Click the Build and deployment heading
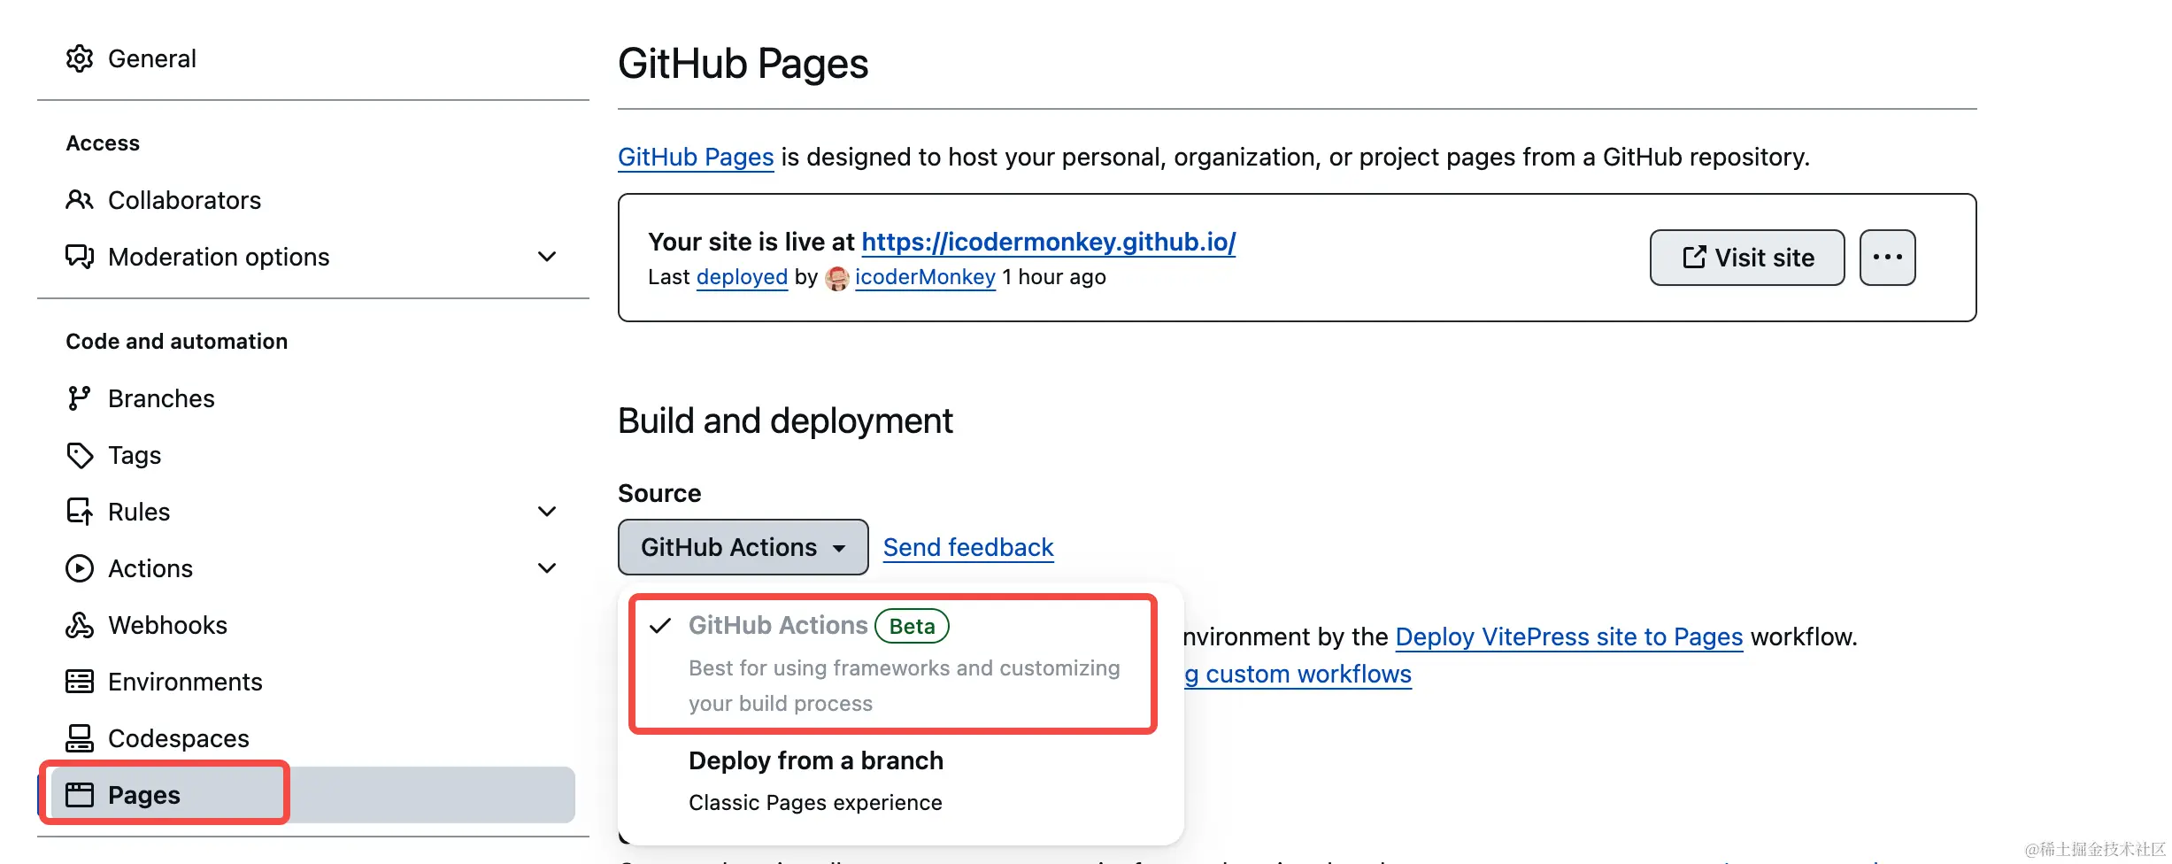Screen dimensions: 2172x864 point(785,421)
